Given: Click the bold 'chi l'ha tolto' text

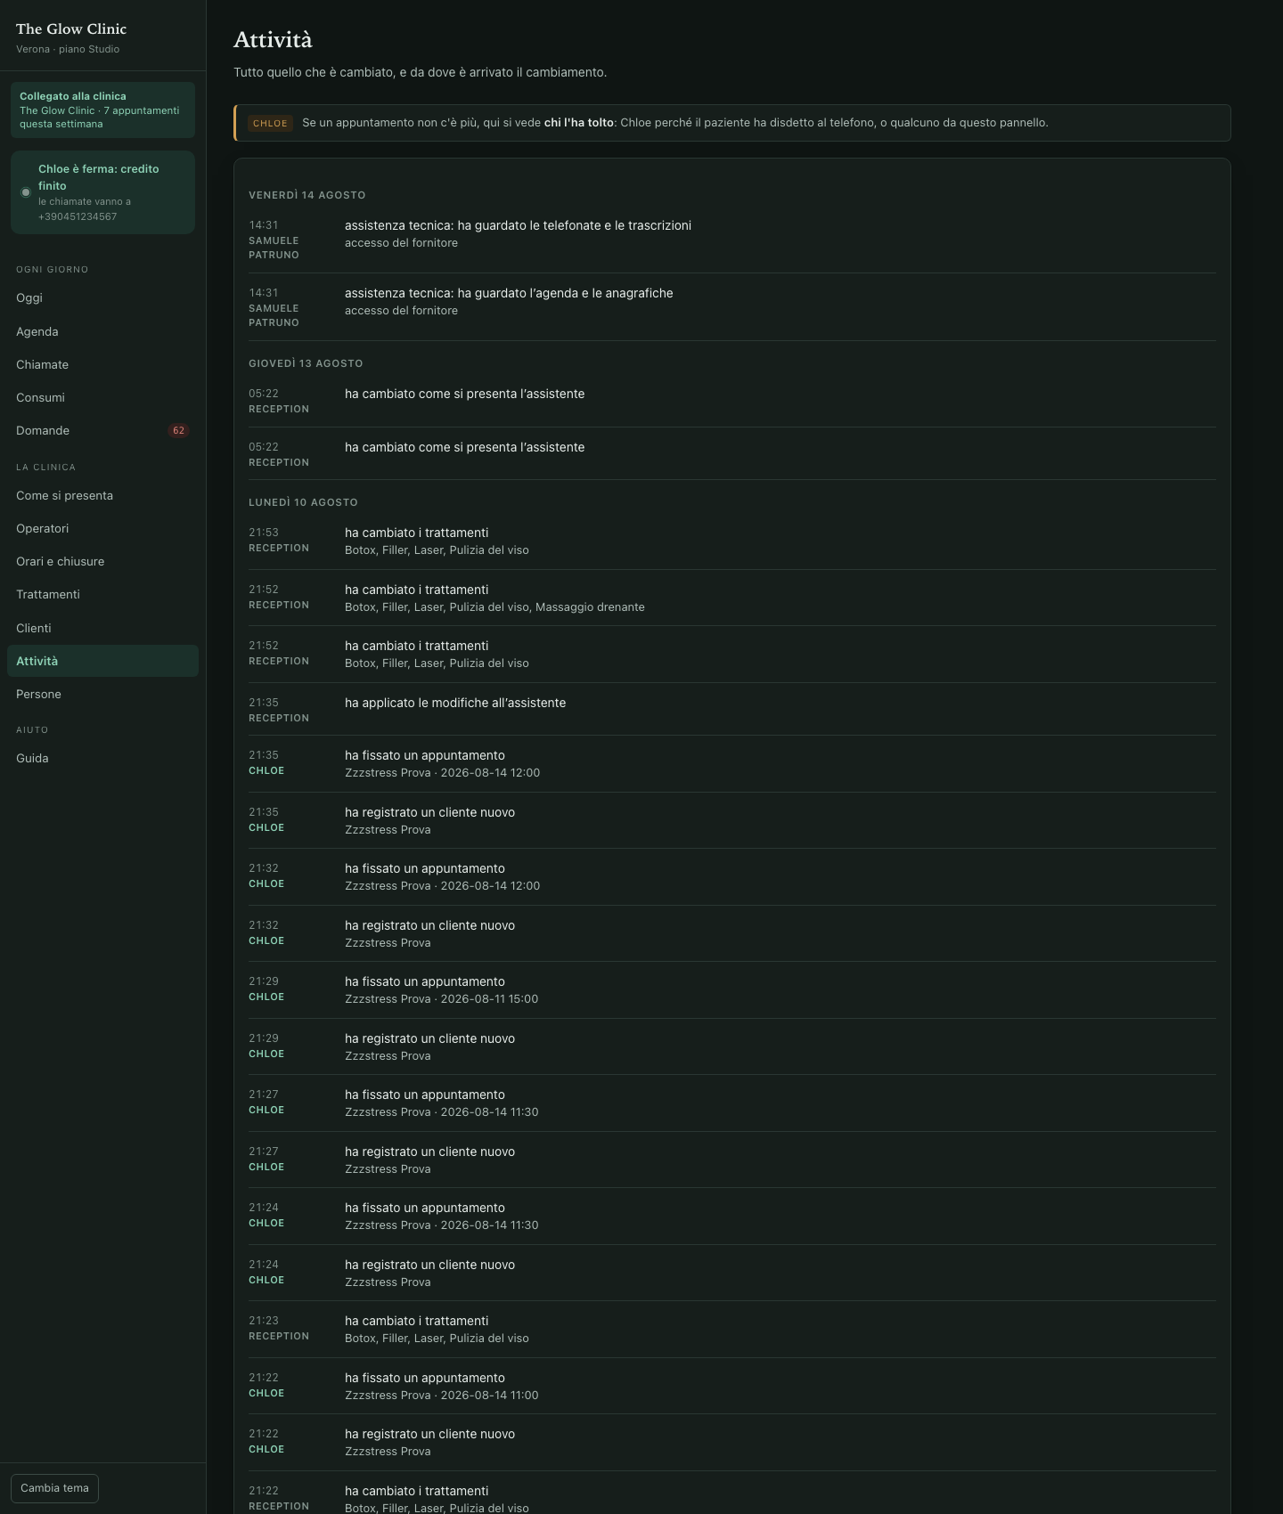Looking at the screenshot, I should click(579, 123).
